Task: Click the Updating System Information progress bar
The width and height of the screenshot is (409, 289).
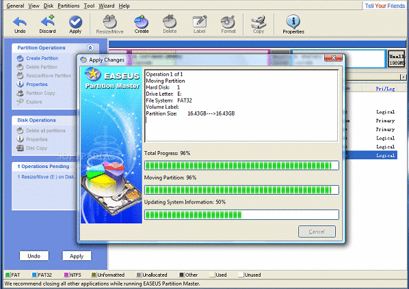Action: pos(241,215)
